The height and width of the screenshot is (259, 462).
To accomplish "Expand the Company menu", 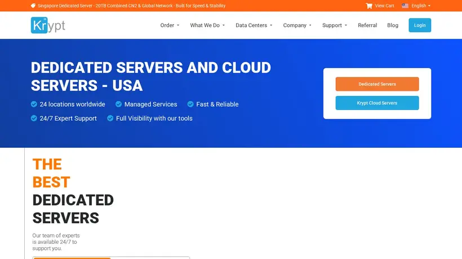I will [x=297, y=25].
